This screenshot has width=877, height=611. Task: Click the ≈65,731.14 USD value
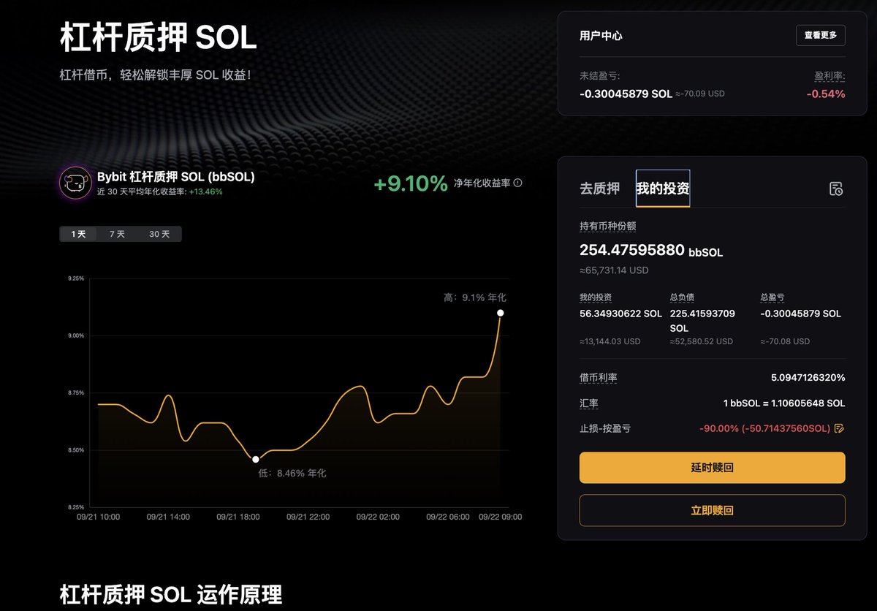[614, 270]
